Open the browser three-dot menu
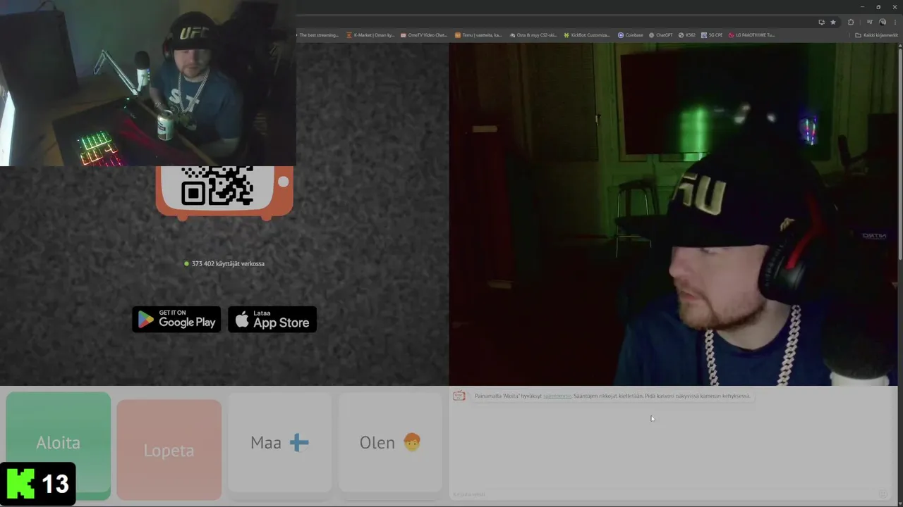Screen dimensions: 903x507 tap(896, 23)
